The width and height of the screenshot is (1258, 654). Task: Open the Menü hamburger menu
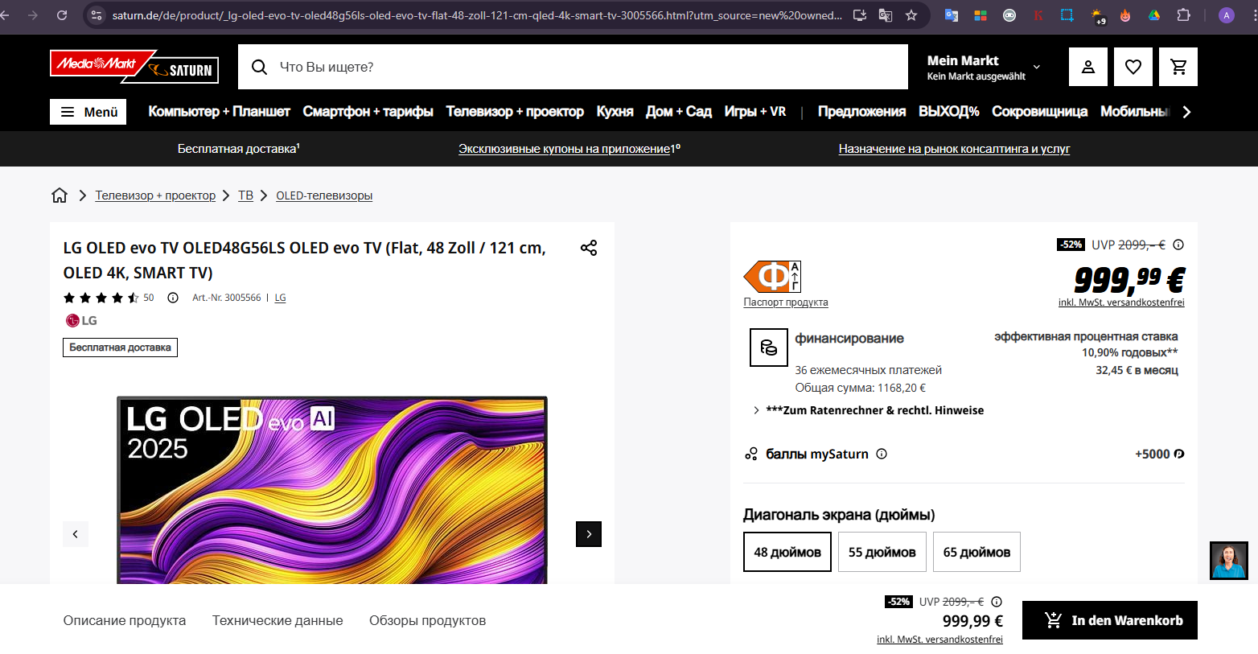pos(88,112)
